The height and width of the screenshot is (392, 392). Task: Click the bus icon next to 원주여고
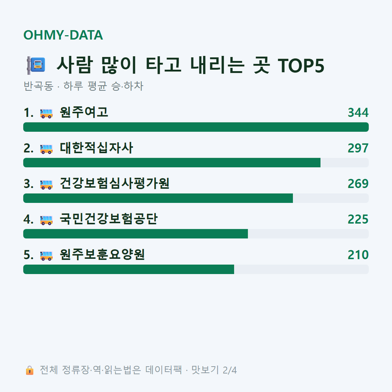[x=46, y=113]
